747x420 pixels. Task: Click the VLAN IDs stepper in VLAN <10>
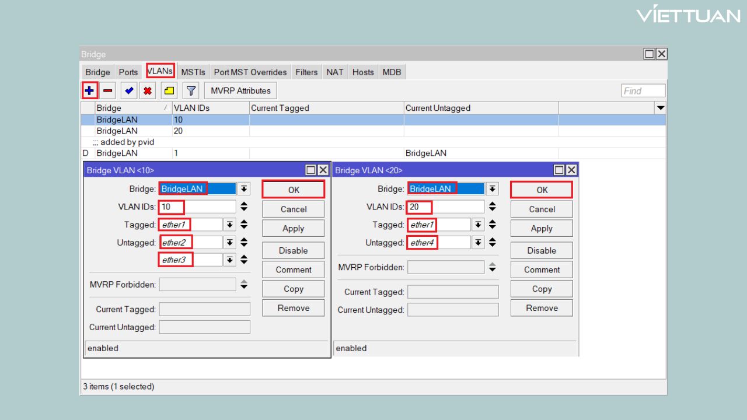(244, 207)
